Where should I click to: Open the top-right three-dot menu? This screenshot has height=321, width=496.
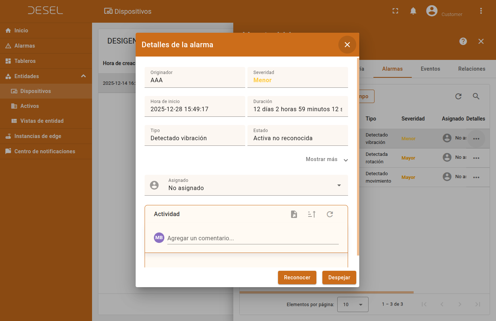pyautogui.click(x=481, y=11)
